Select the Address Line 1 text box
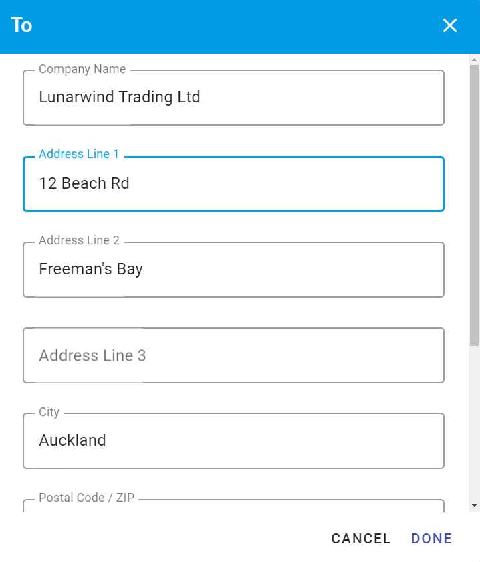Screen dimensions: 480x562 point(233,183)
